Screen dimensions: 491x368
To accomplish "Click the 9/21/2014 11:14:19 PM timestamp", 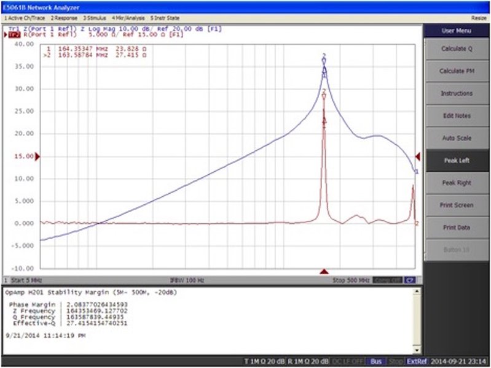I will (45, 335).
